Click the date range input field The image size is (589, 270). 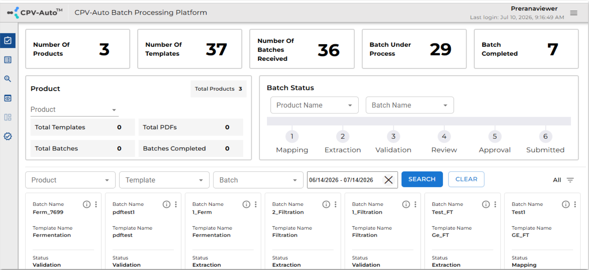pos(352,180)
